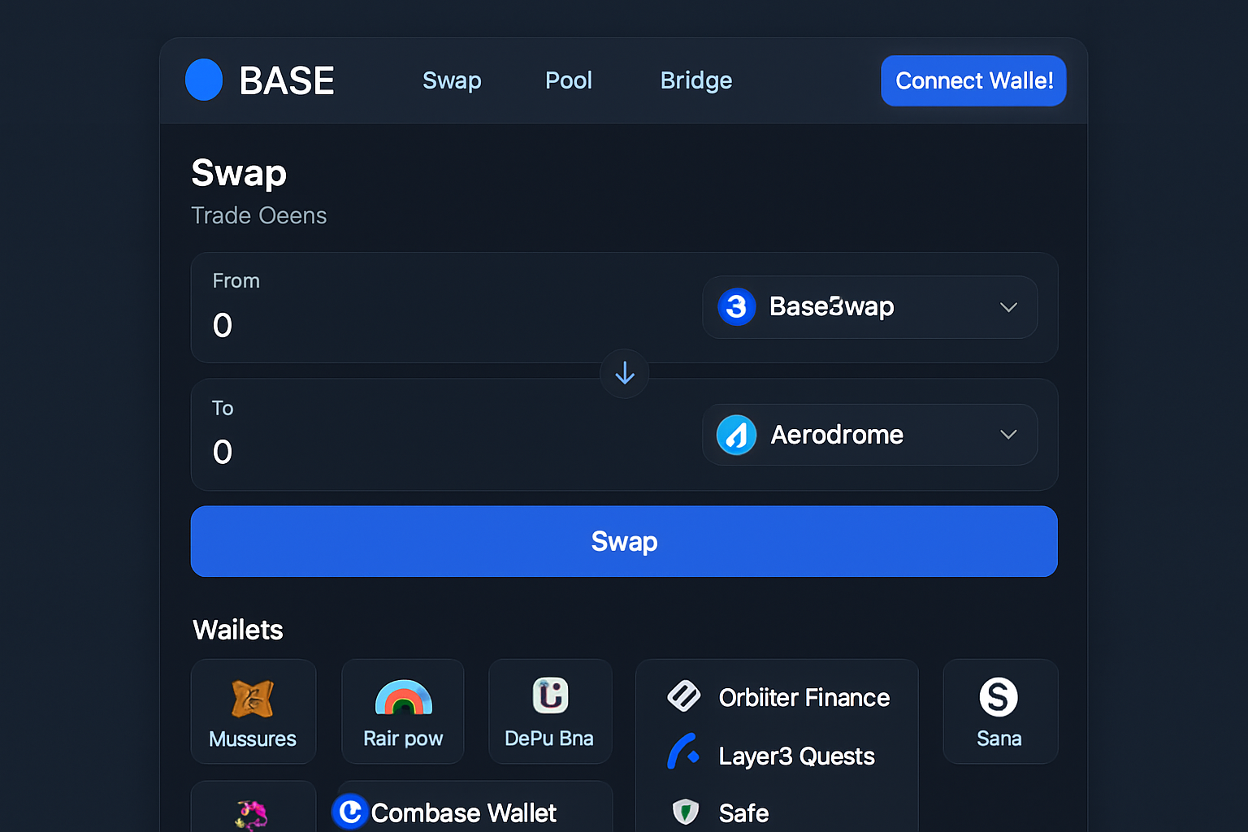Click the large blue Swap button

(x=624, y=541)
